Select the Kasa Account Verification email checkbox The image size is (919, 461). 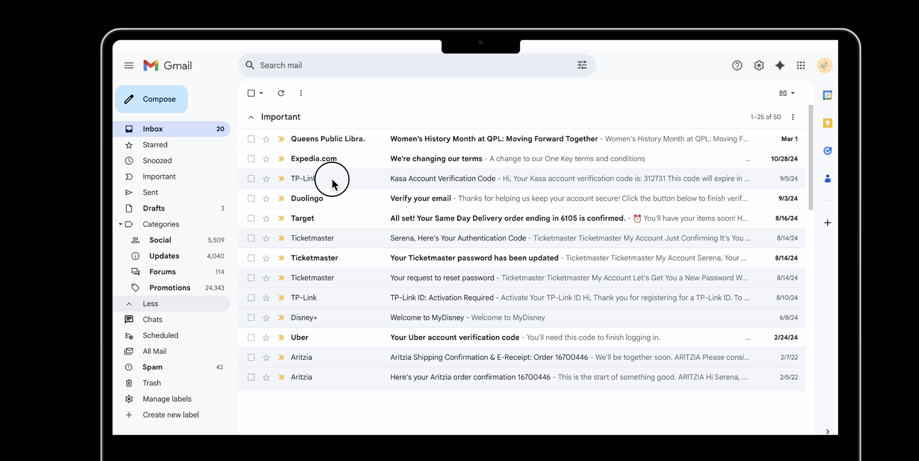pos(251,179)
